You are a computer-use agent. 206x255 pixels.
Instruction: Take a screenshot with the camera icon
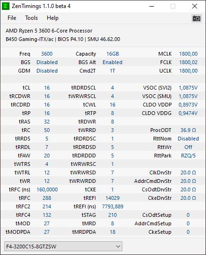197,18
